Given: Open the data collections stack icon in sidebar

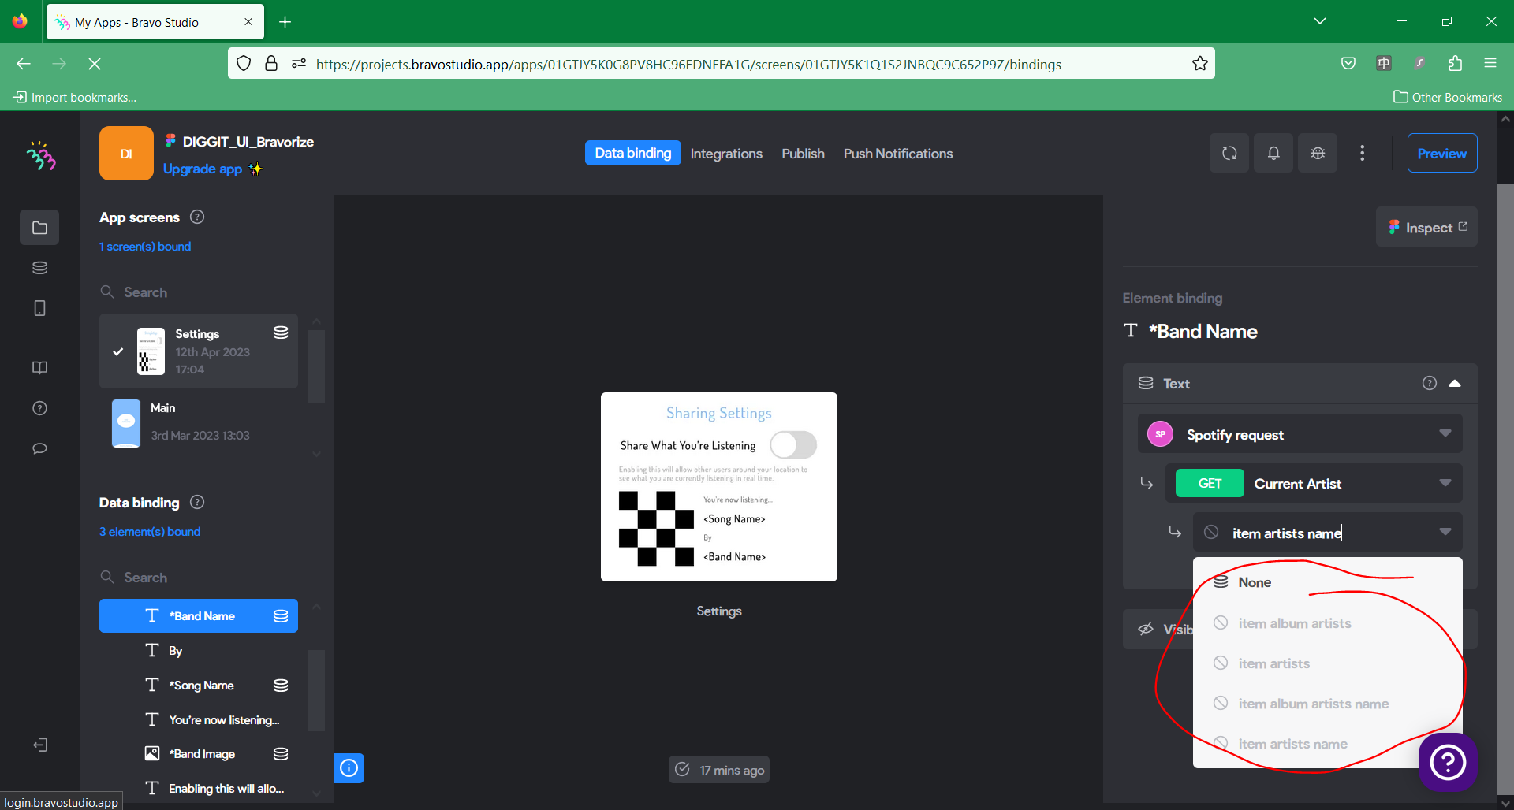Looking at the screenshot, I should click(x=39, y=268).
